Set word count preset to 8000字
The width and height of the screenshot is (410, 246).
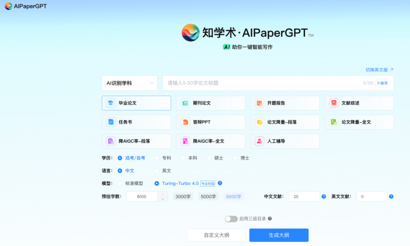pyautogui.click(x=234, y=196)
